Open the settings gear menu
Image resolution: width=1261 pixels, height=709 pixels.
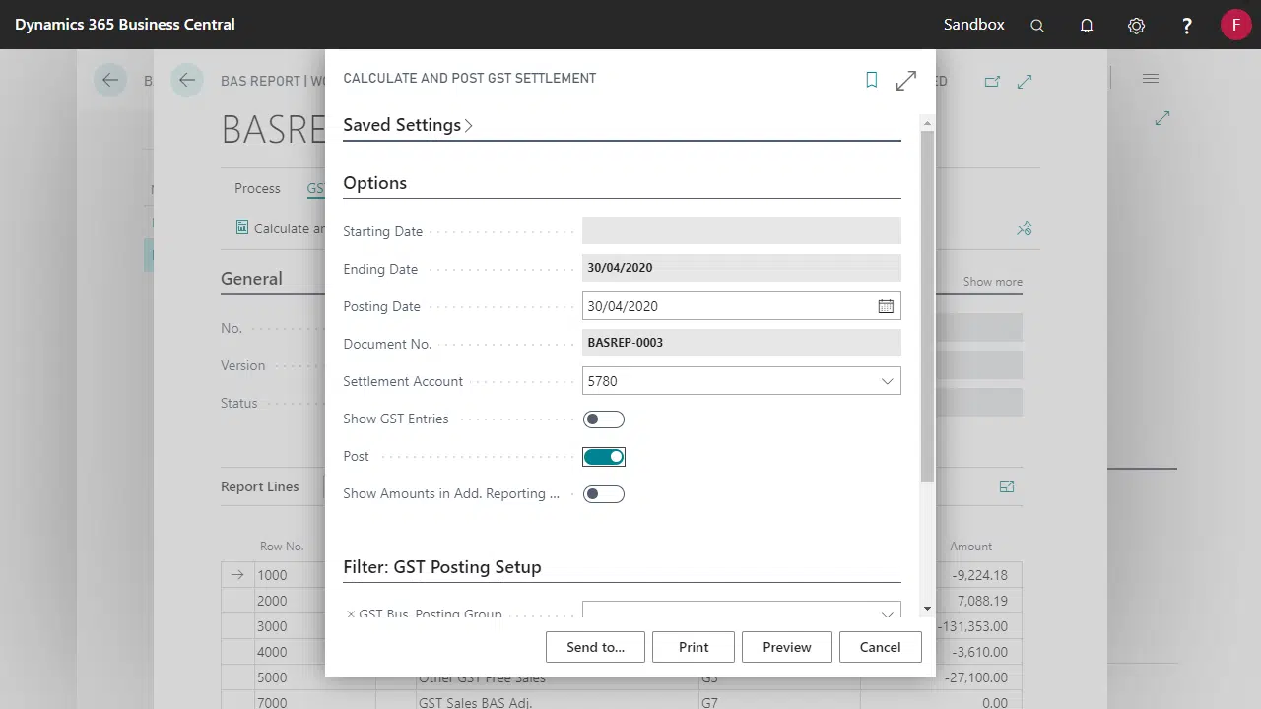(x=1136, y=26)
